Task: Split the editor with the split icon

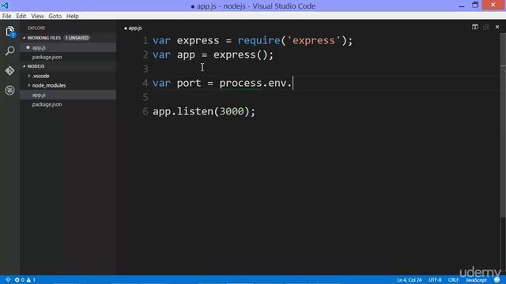Action: tap(475, 27)
